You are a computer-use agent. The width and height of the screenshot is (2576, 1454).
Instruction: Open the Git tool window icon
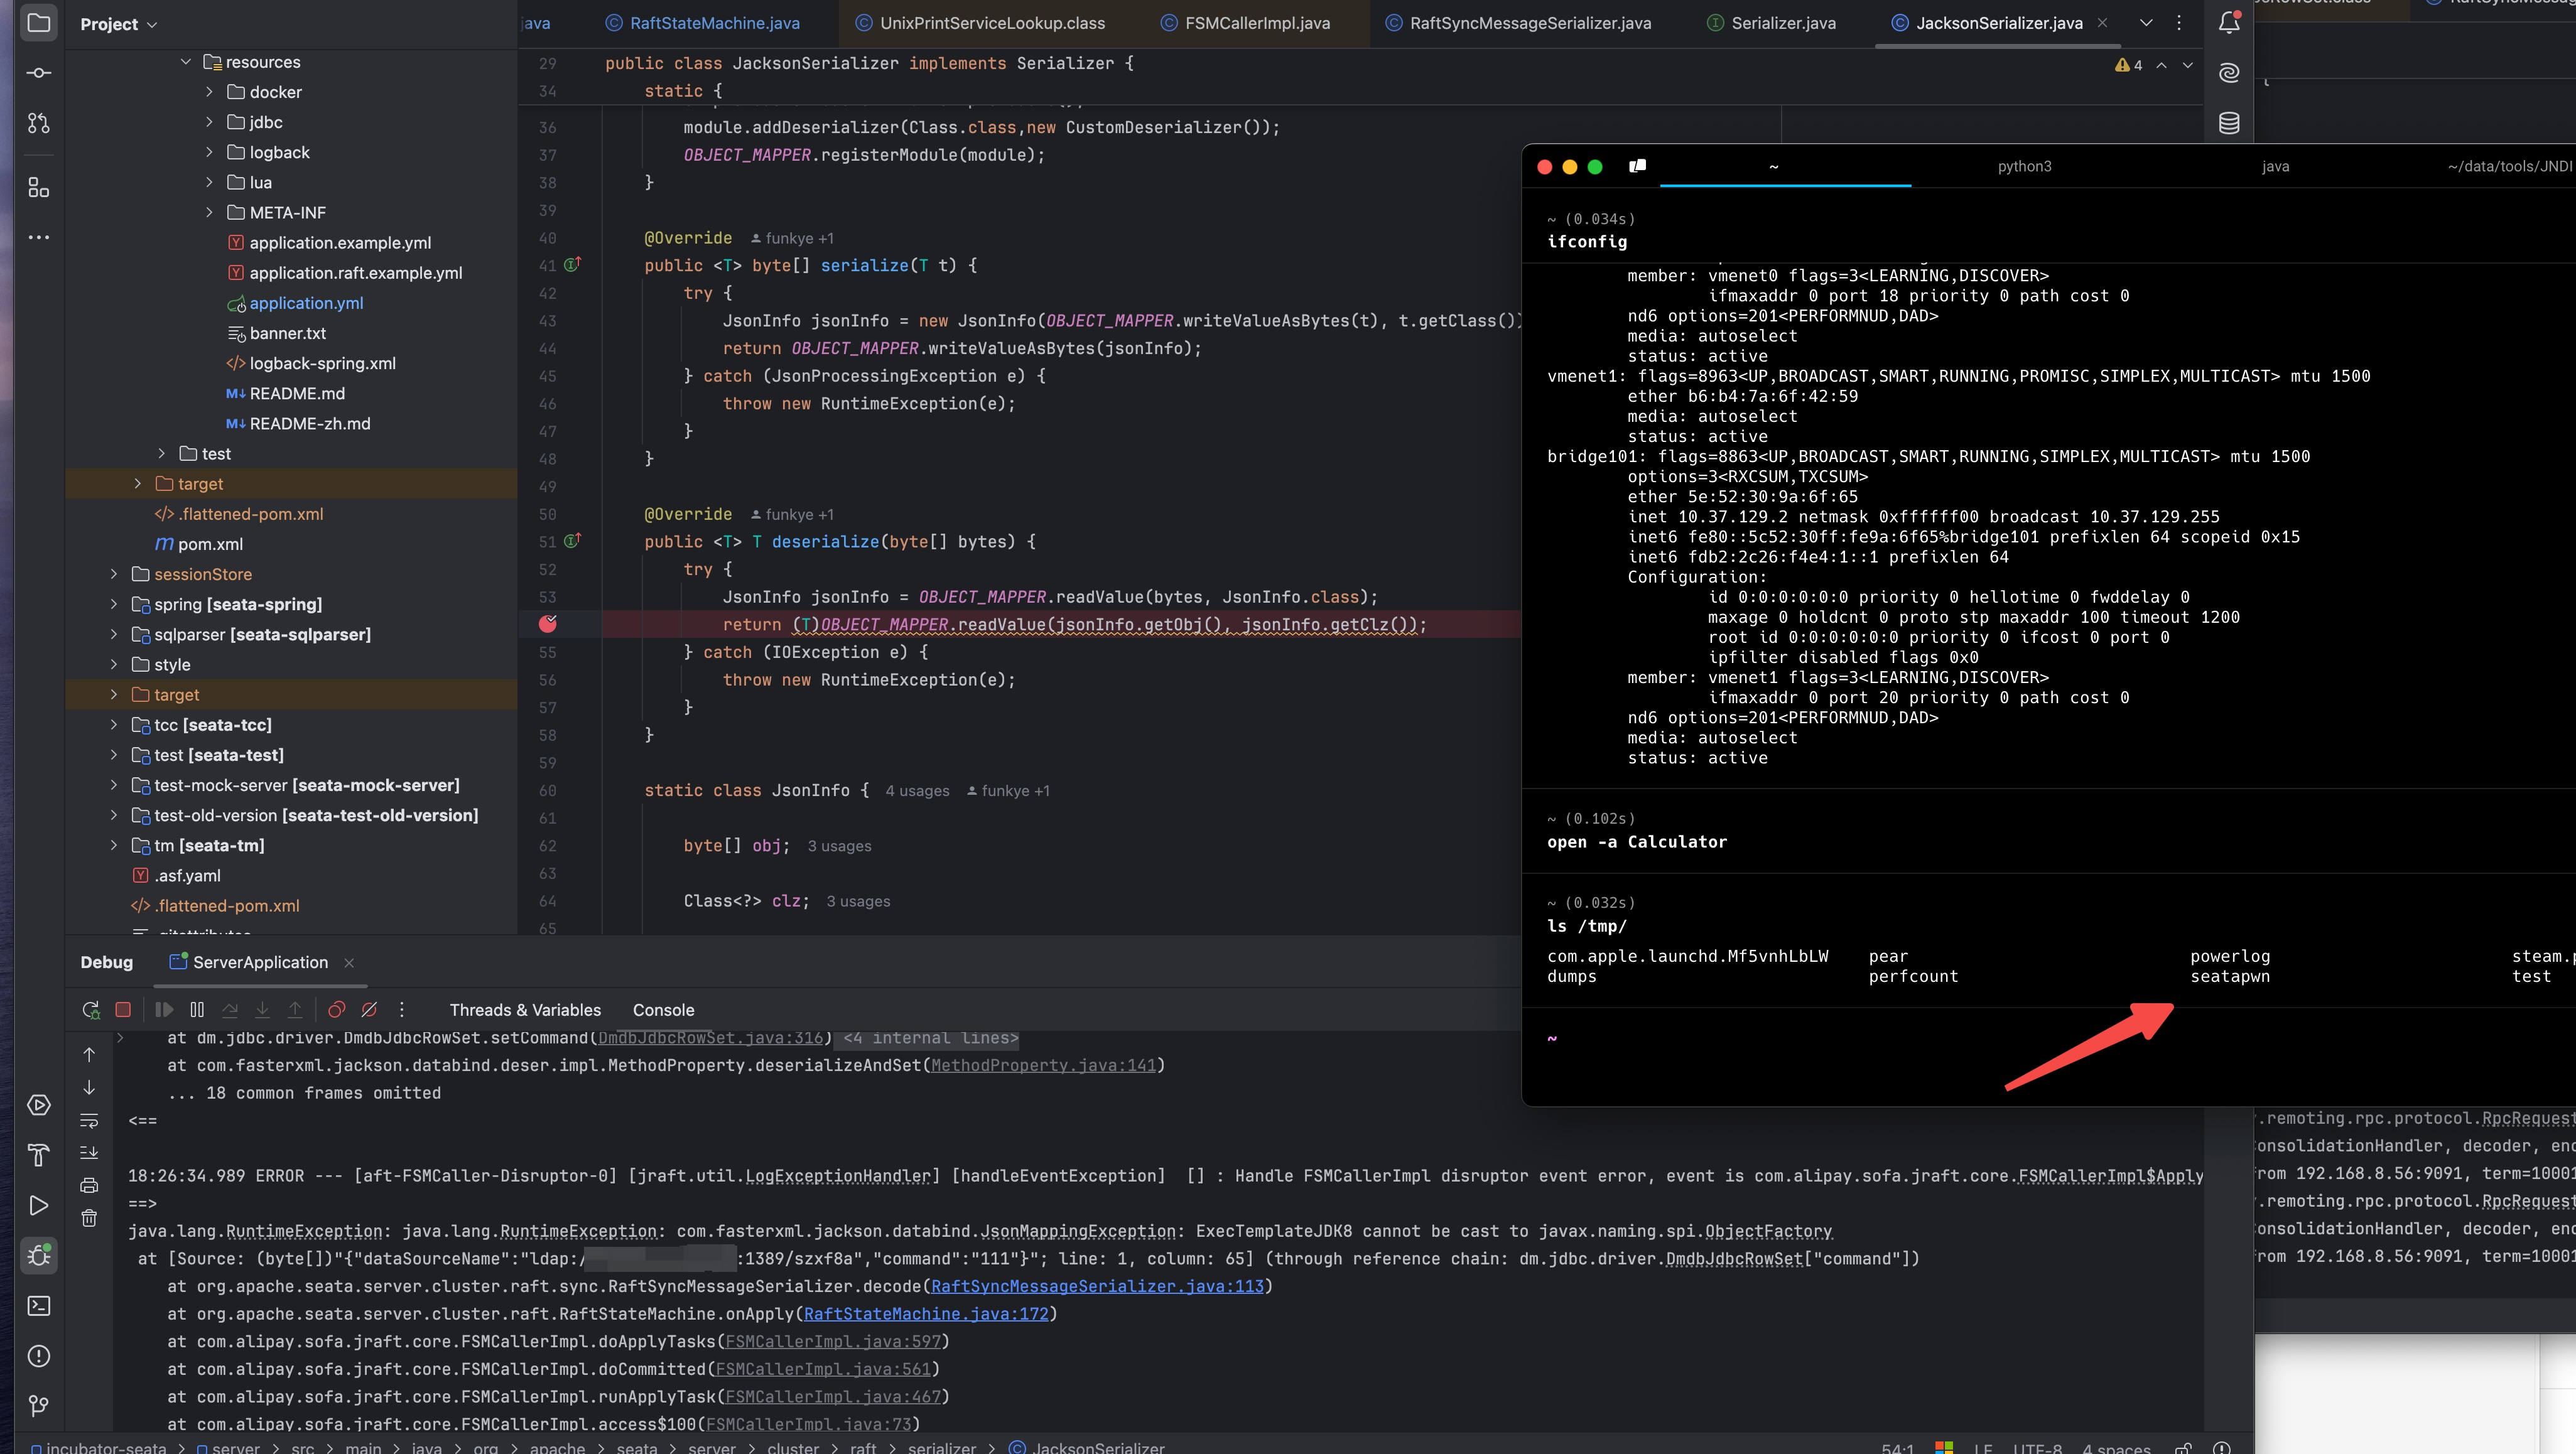(x=38, y=1406)
